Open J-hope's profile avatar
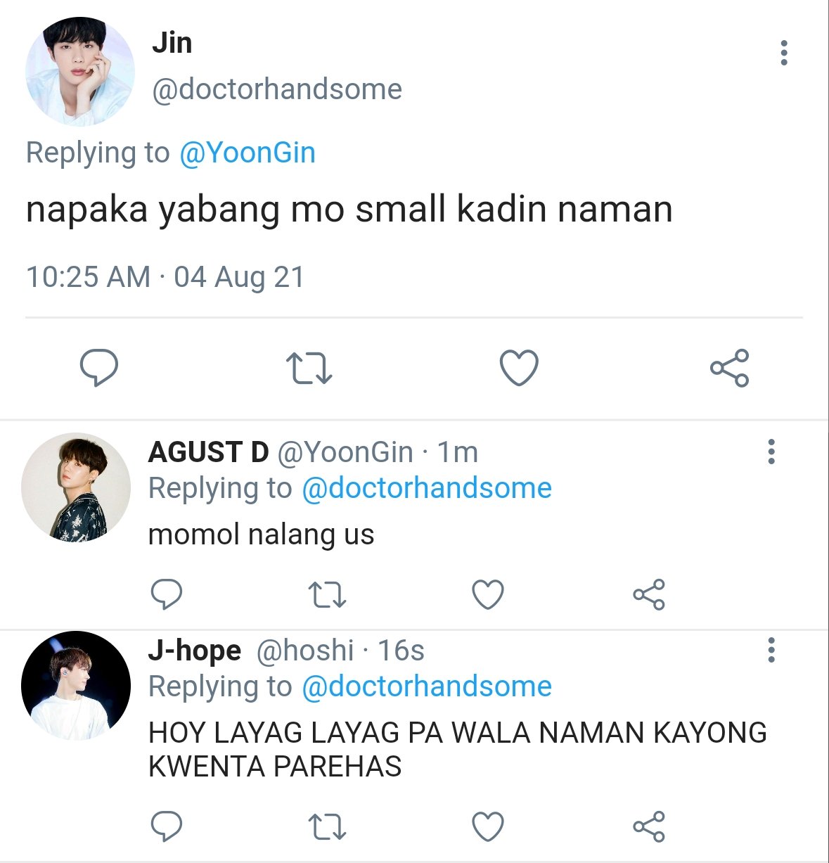The image size is (829, 863). click(x=76, y=686)
